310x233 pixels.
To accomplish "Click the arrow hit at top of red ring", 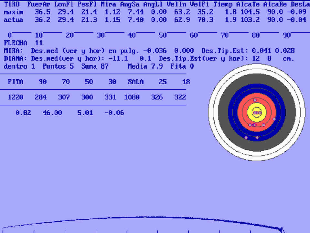I will point(255,100).
